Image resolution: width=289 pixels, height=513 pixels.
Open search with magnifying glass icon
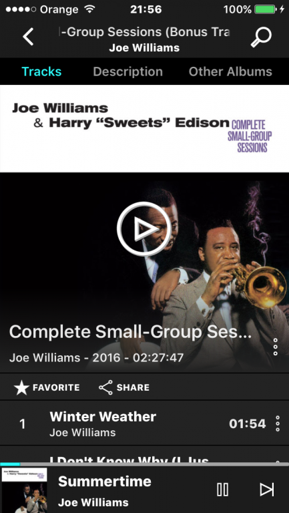(261, 37)
